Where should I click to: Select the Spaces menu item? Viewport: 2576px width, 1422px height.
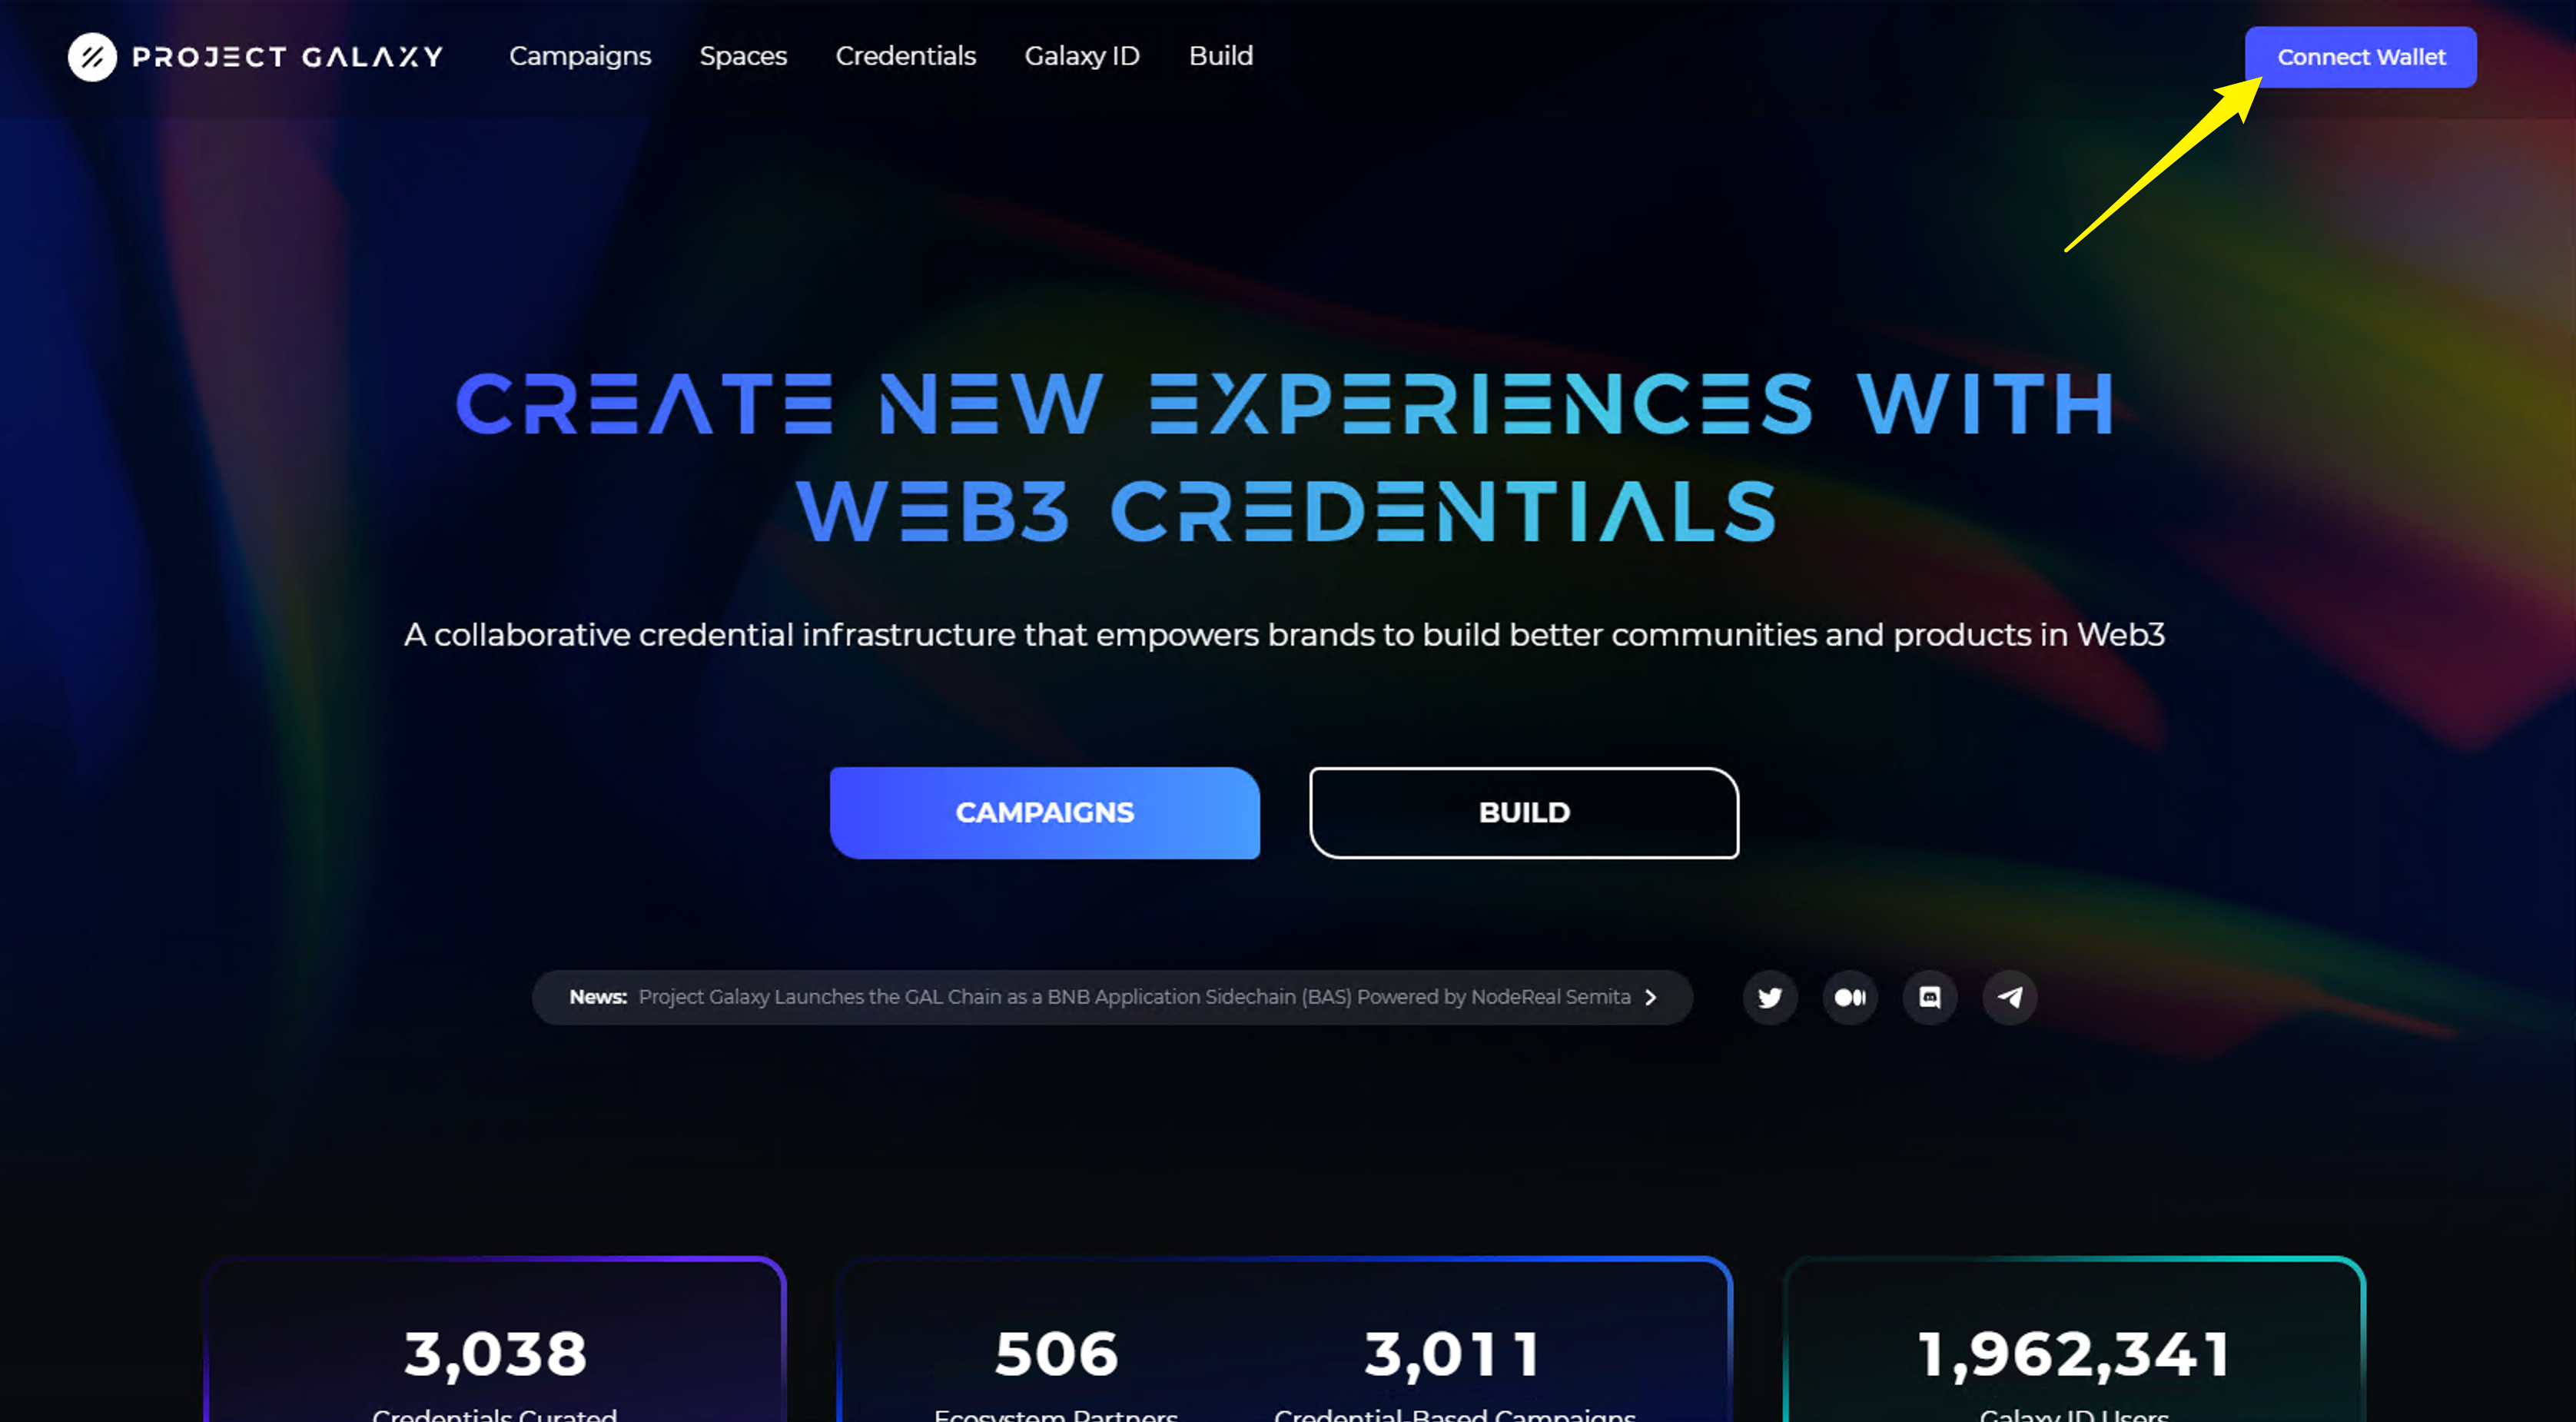pos(744,56)
